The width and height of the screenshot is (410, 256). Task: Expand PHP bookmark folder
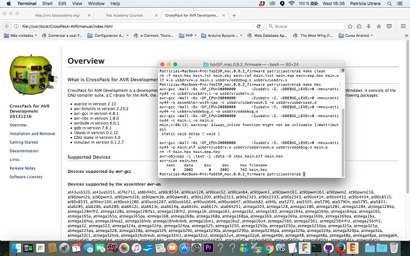[188, 35]
